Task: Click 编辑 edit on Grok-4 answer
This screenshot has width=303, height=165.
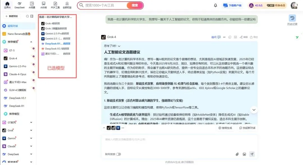Action: point(244,37)
